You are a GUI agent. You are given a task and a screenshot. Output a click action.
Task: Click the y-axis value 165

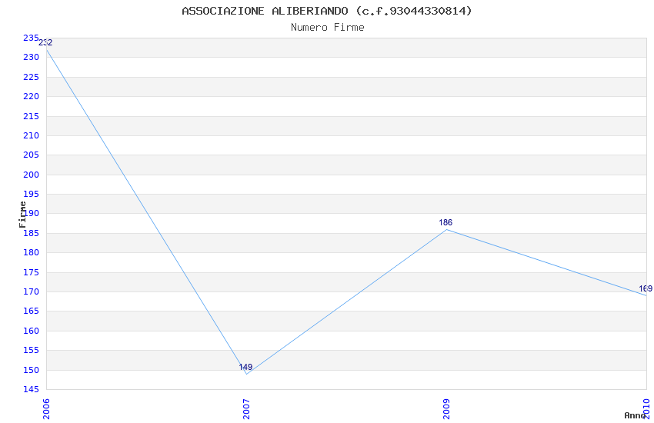click(31, 311)
